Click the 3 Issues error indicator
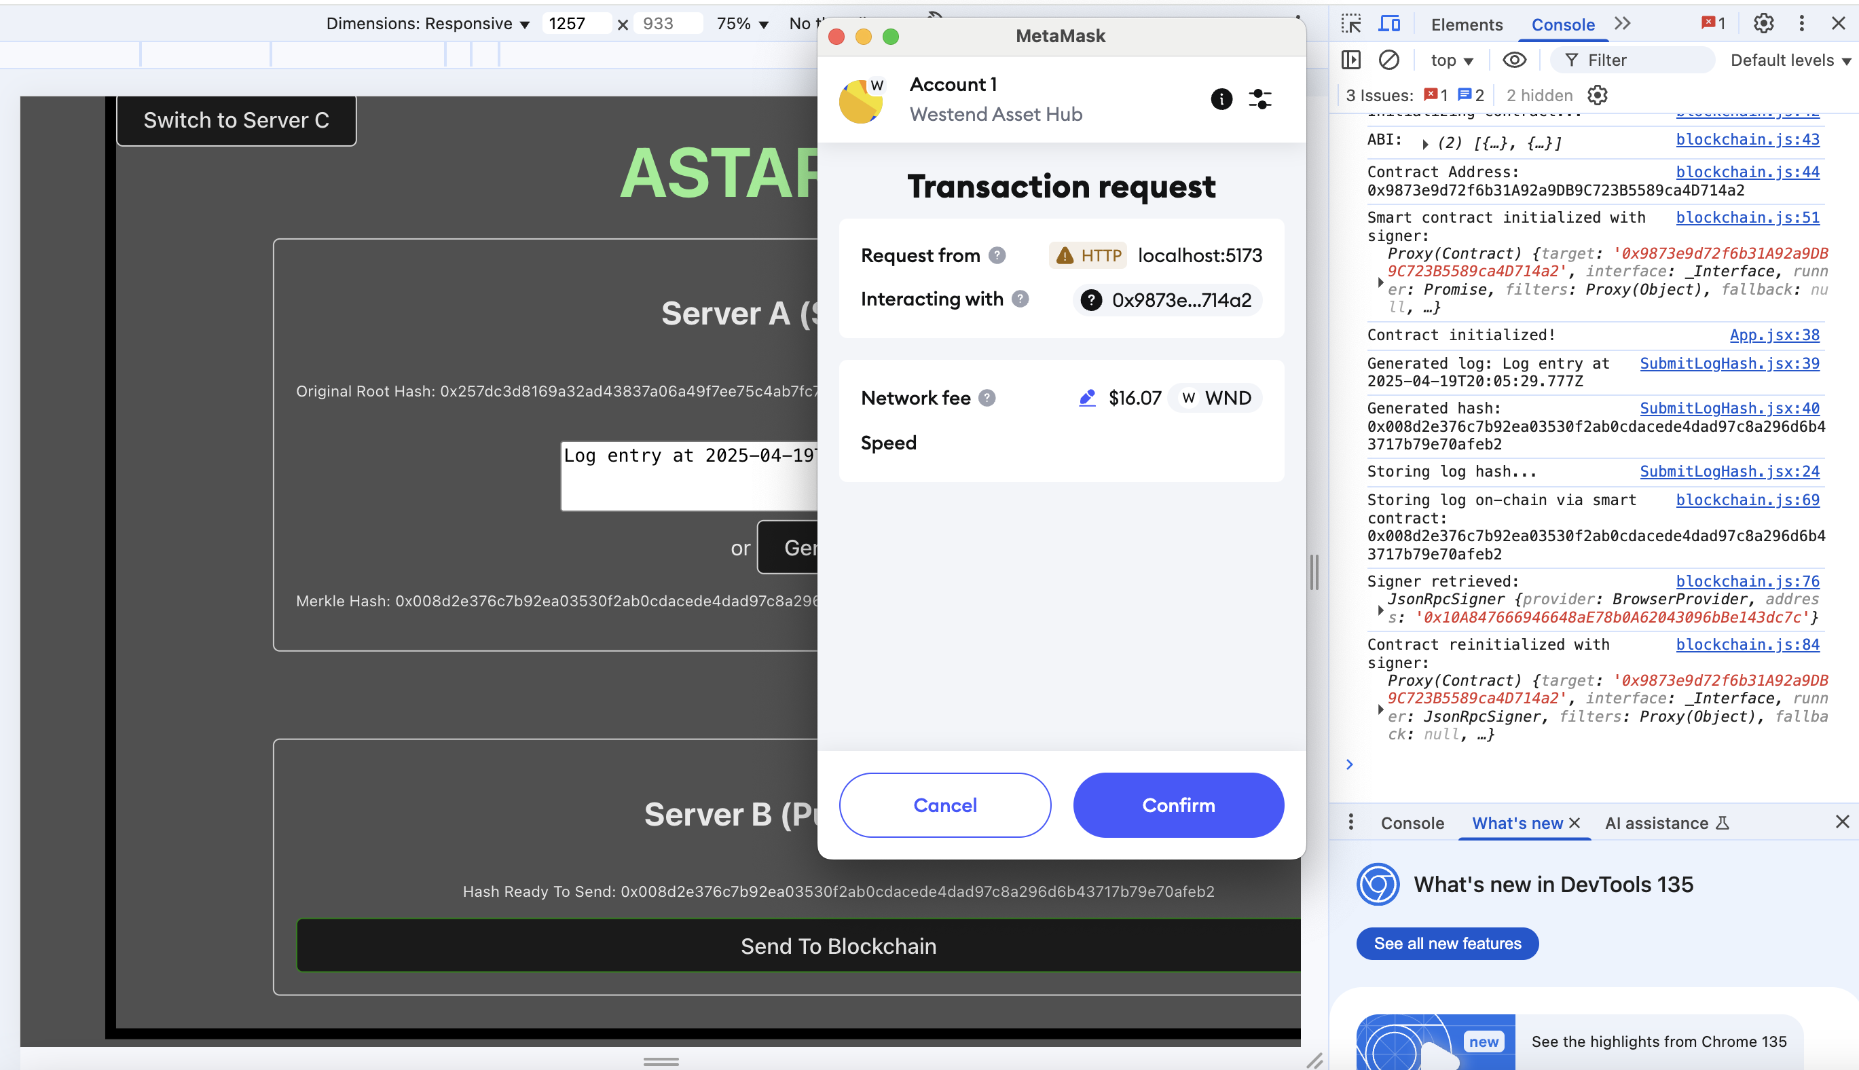 coord(1436,96)
